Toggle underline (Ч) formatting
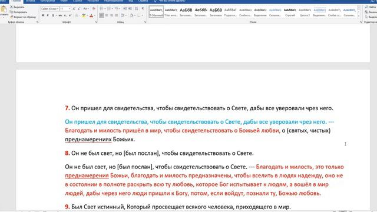 [52, 15]
